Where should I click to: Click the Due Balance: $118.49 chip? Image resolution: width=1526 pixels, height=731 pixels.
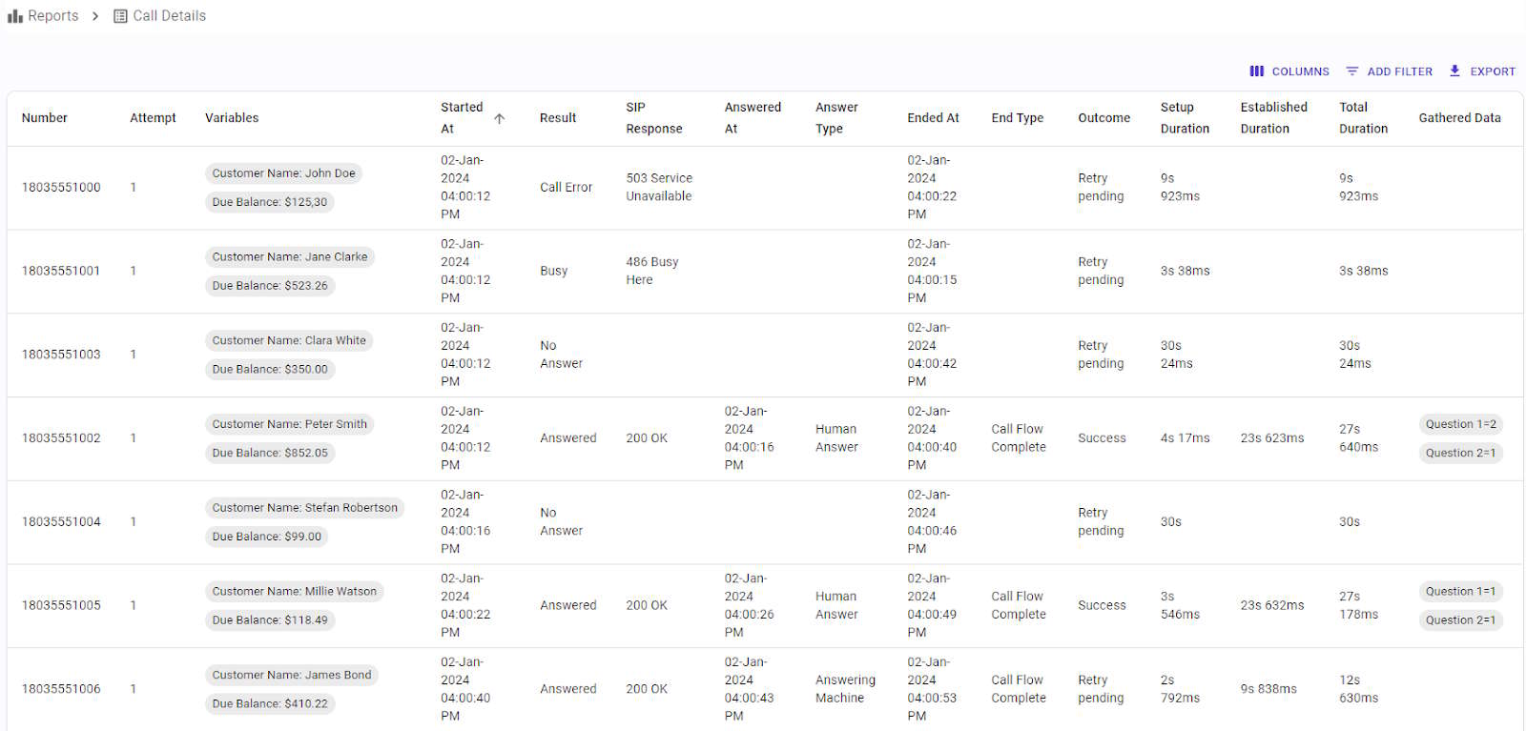point(270,620)
